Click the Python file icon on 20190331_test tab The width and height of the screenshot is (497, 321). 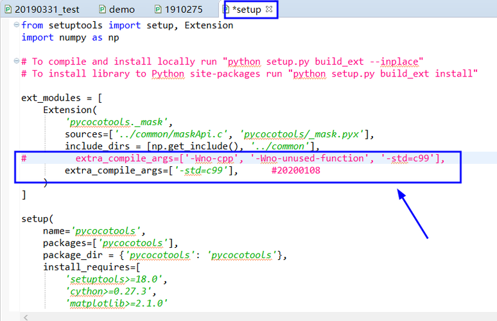[x=8, y=10]
